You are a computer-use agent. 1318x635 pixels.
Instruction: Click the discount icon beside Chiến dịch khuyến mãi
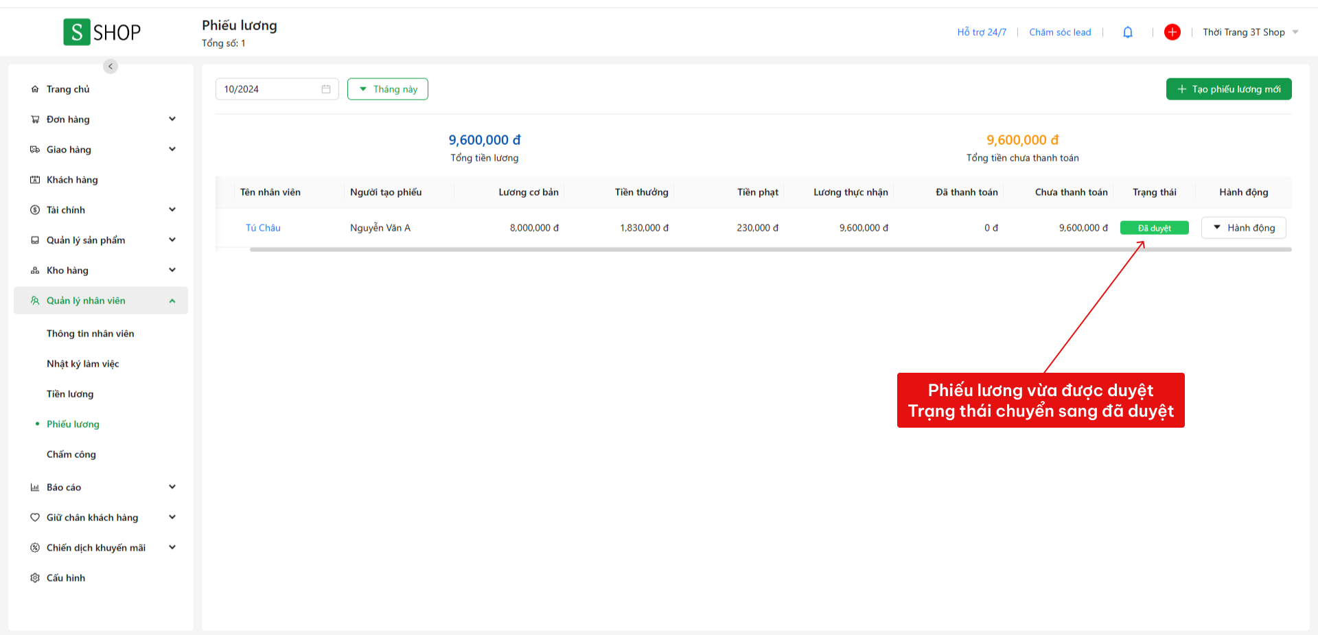click(x=35, y=548)
